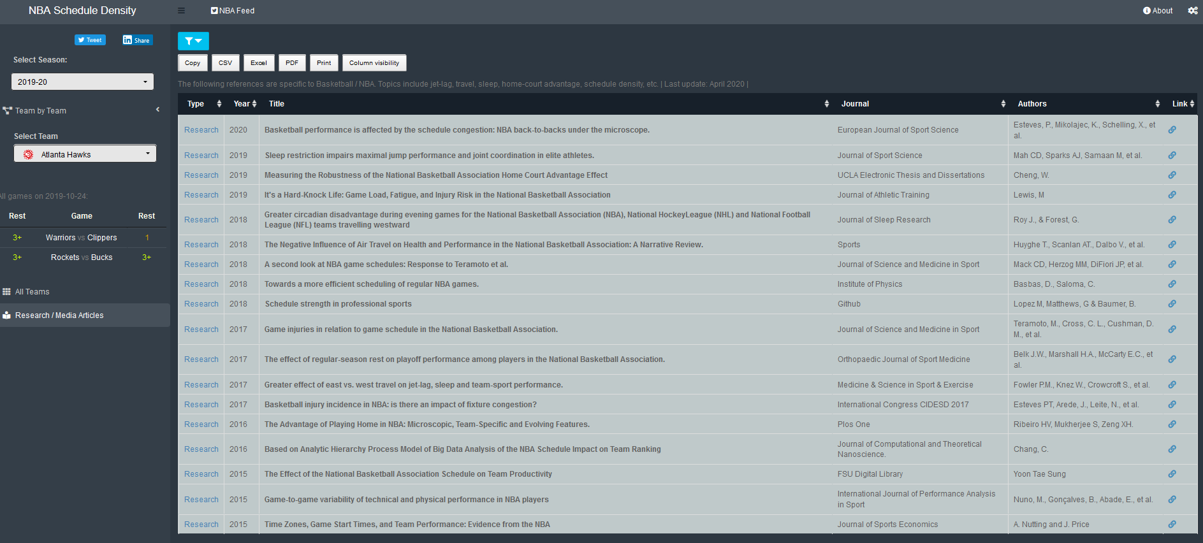
Task: Click the NBA Schedule Density title
Action: (82, 10)
